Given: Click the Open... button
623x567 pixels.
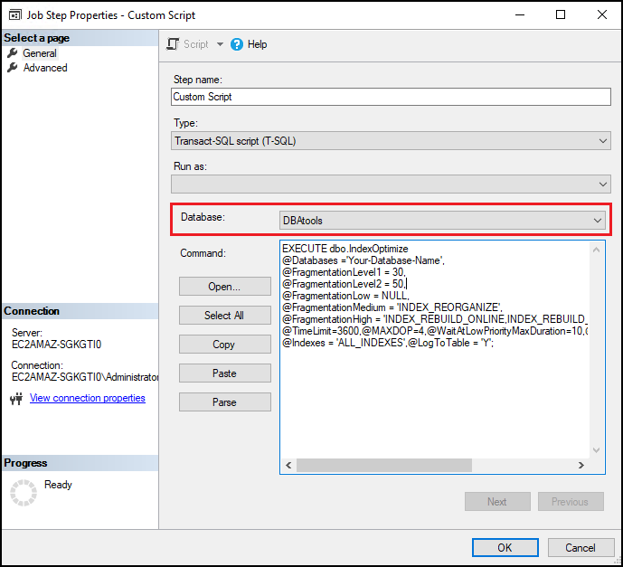Looking at the screenshot, I should [x=224, y=287].
